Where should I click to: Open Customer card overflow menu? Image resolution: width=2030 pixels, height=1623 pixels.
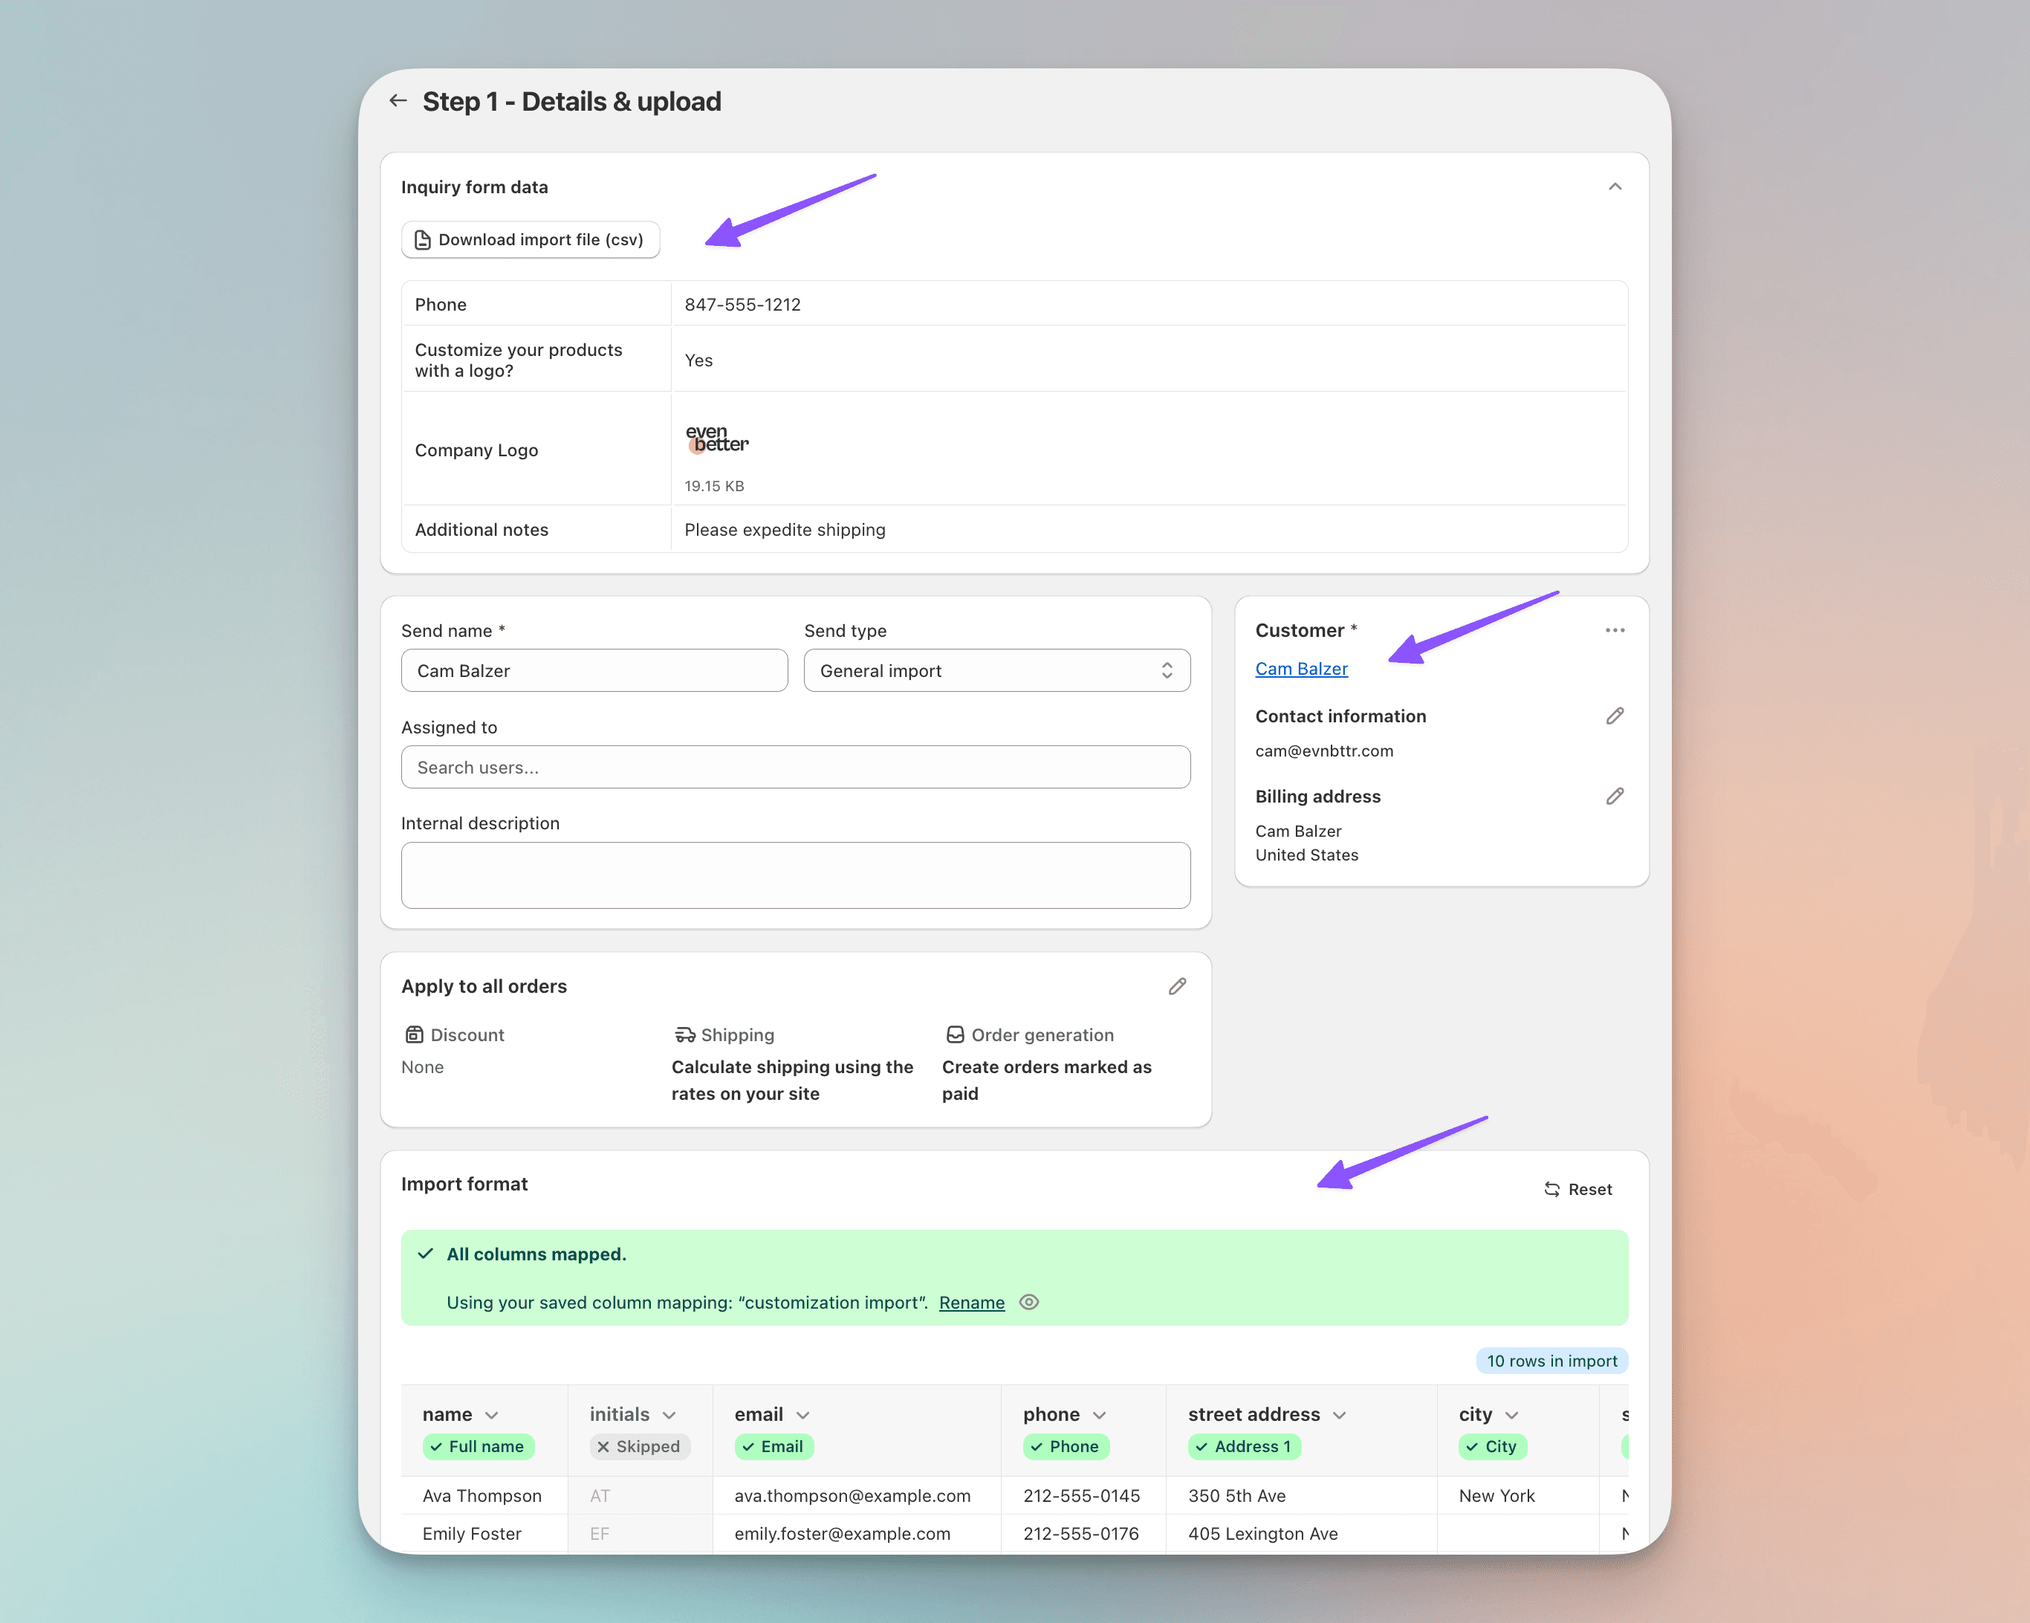pyautogui.click(x=1615, y=630)
